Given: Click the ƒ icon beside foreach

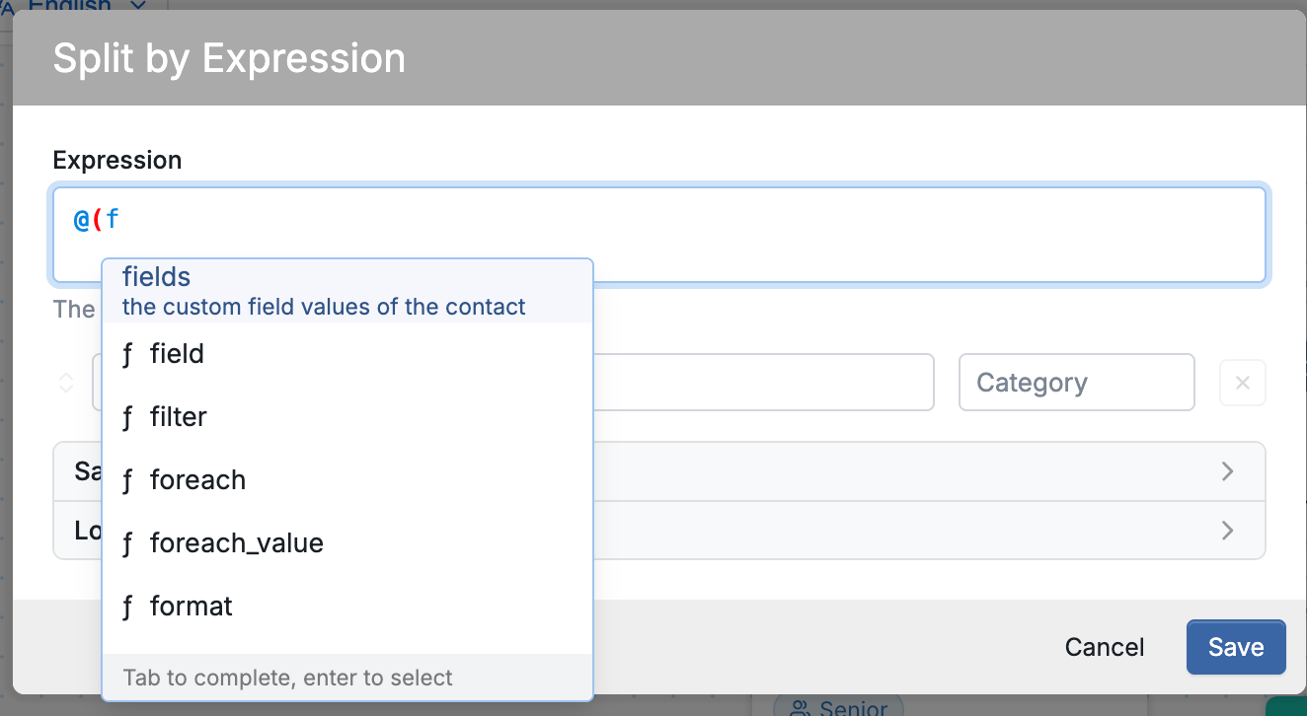Looking at the screenshot, I should 127,480.
